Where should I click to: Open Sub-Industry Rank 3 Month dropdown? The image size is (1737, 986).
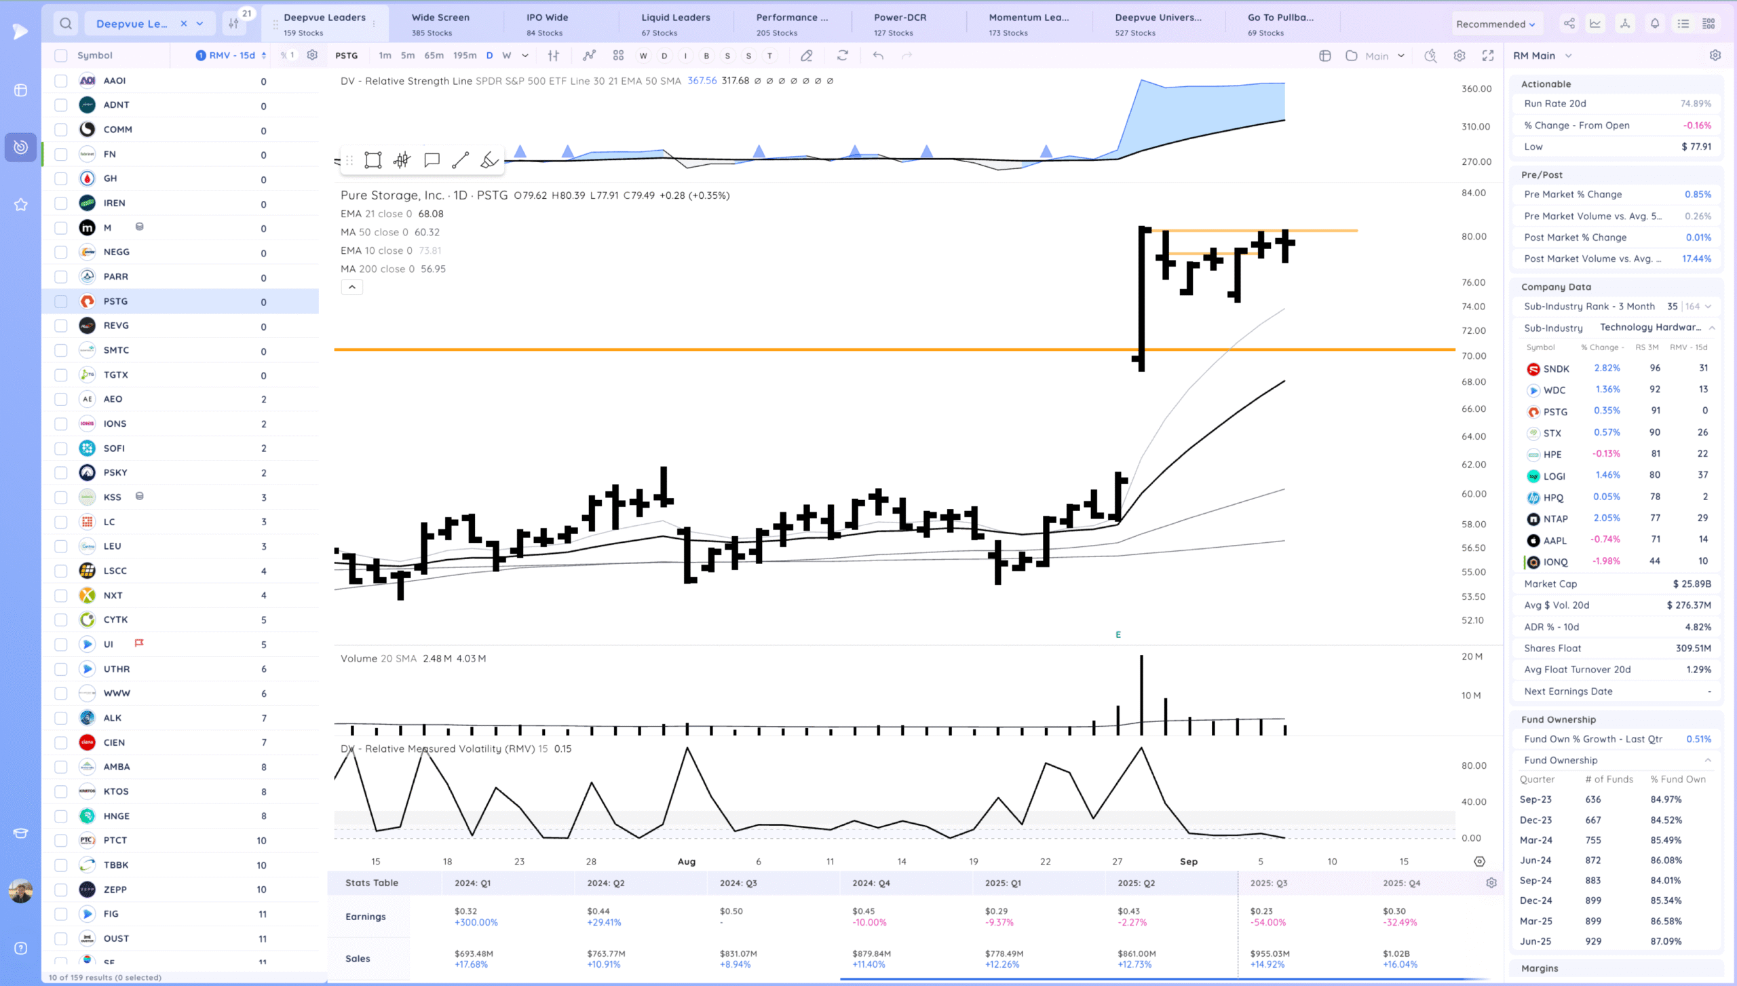(1708, 307)
